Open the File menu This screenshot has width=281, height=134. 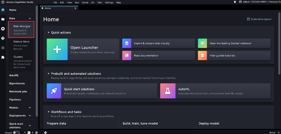pyautogui.click(x=55, y=3)
